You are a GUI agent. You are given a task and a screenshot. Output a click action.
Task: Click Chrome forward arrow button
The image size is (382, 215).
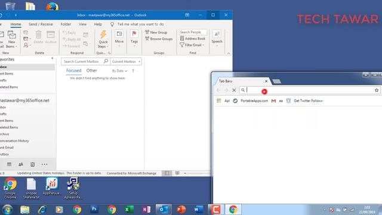pos(226,90)
